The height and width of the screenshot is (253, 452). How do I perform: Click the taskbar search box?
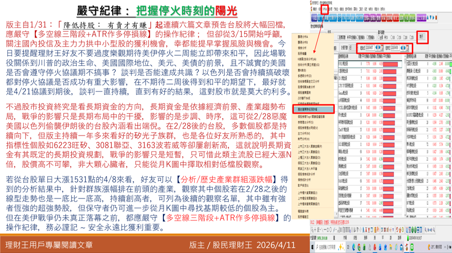330,247
